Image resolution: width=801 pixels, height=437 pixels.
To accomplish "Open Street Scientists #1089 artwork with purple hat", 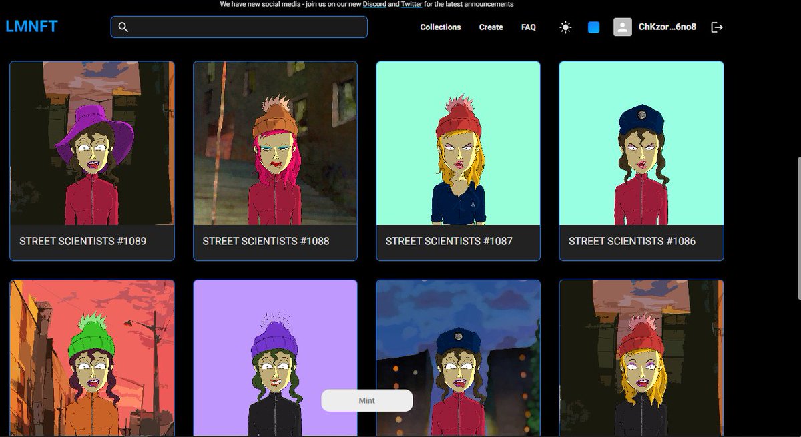I will click(92, 143).
